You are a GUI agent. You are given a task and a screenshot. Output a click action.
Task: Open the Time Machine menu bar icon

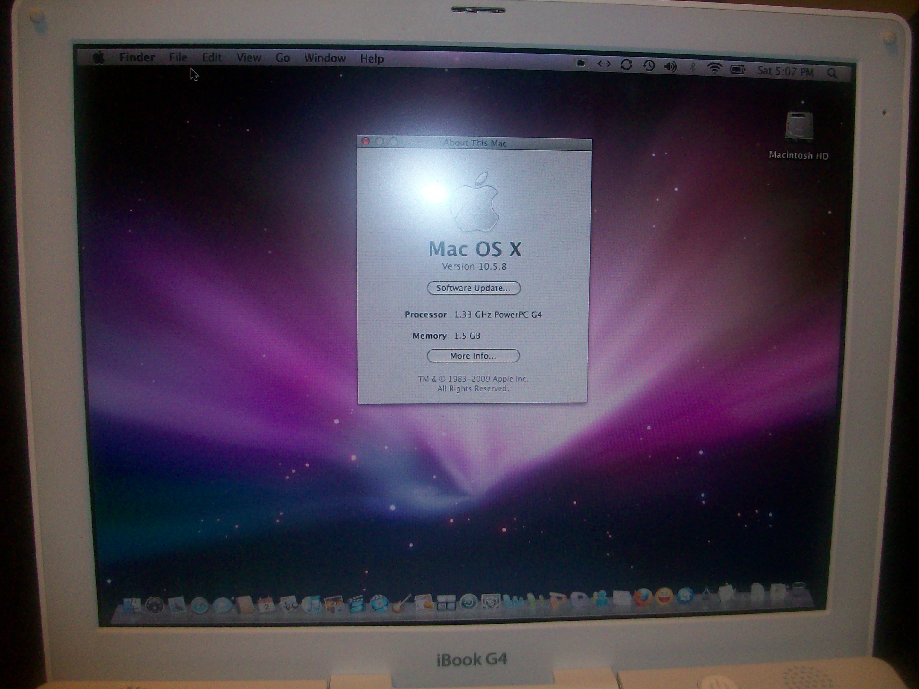pyautogui.click(x=649, y=65)
